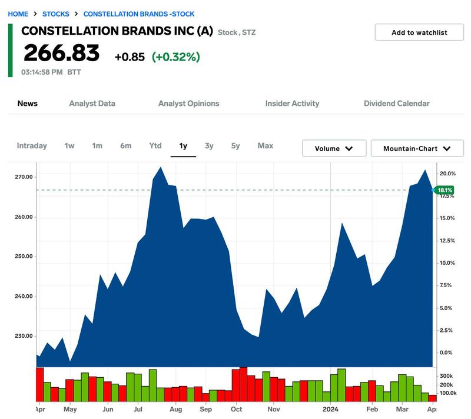Click the Stock, STZ ticker label
This screenshot has height=419, width=471.
(x=237, y=32)
